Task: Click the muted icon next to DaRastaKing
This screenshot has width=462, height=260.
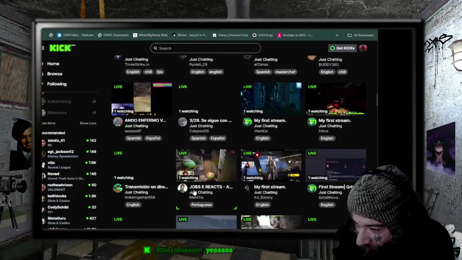Action: [x=94, y=101]
